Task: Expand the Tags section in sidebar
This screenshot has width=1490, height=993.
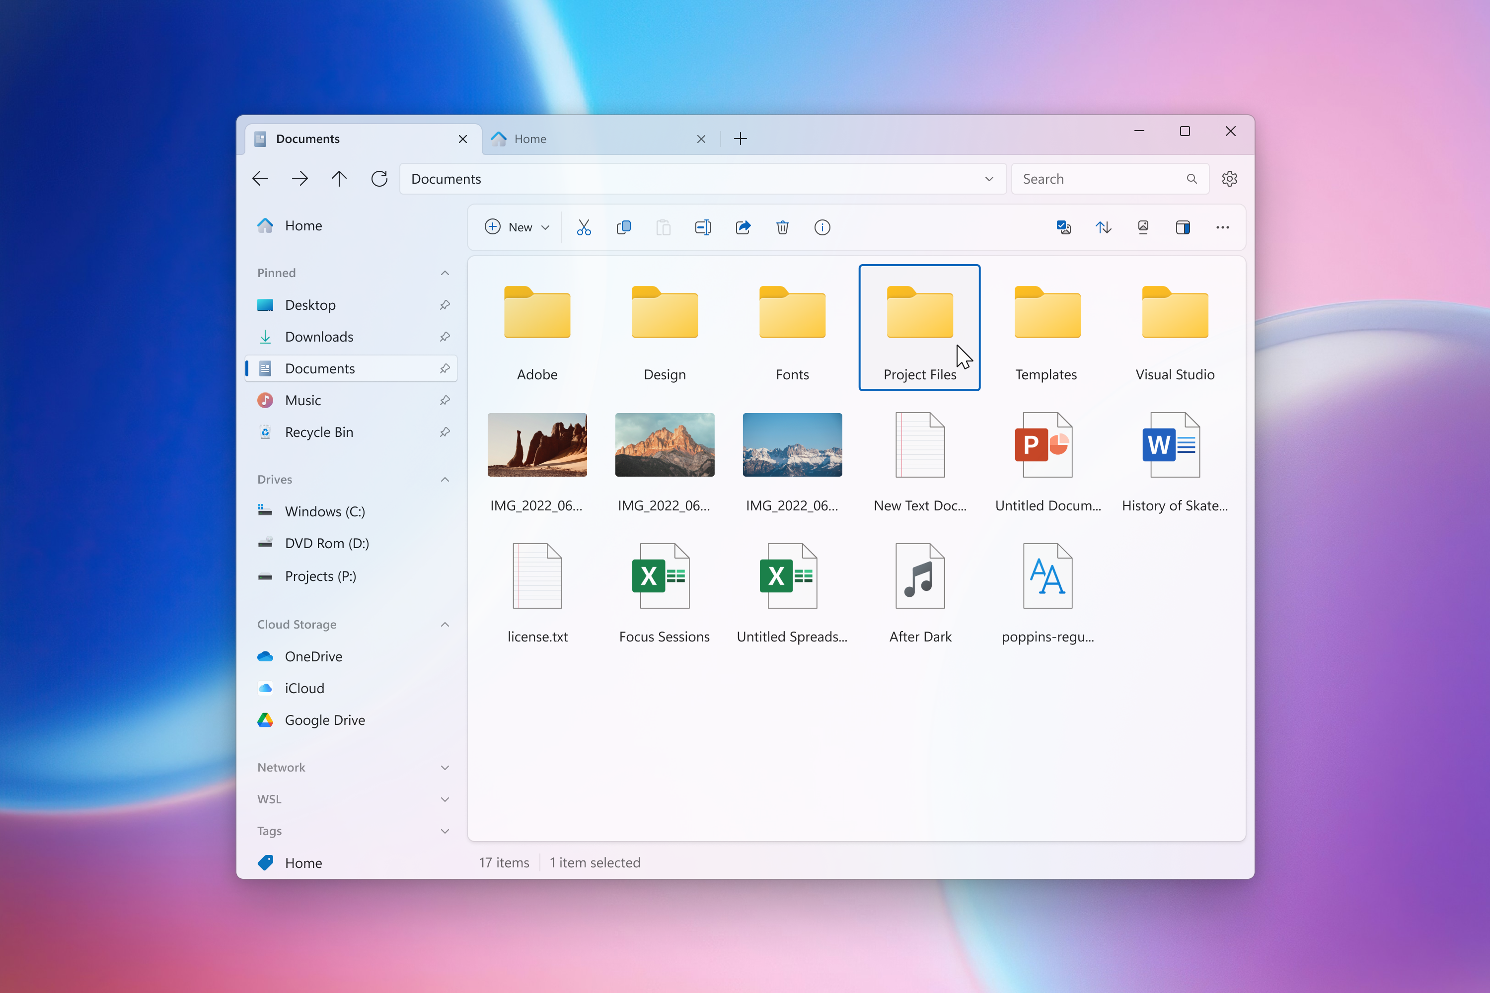Action: point(444,831)
